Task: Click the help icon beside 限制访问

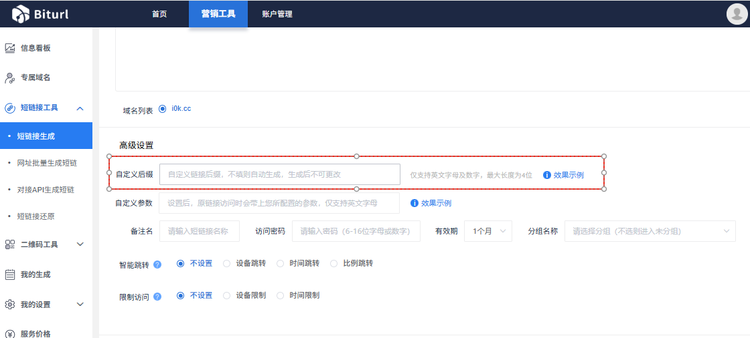Action: tap(157, 296)
